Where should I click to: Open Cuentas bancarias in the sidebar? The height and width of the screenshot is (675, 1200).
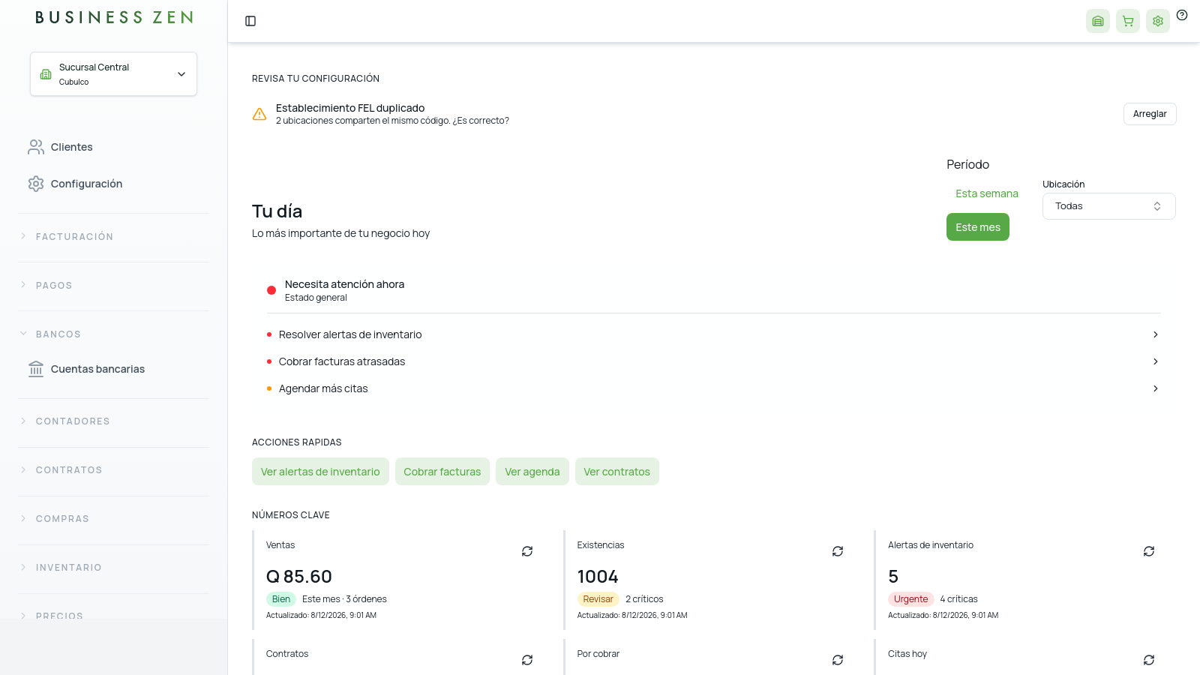(x=114, y=369)
